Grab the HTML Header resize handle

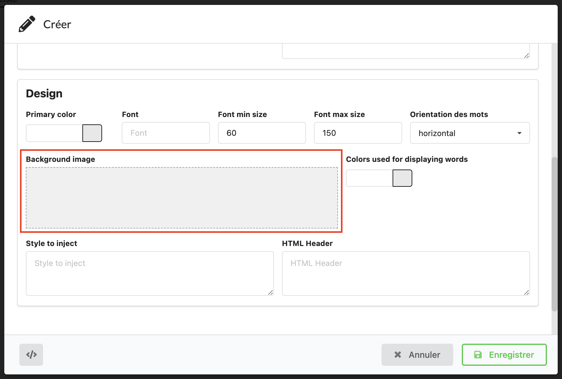[526, 292]
